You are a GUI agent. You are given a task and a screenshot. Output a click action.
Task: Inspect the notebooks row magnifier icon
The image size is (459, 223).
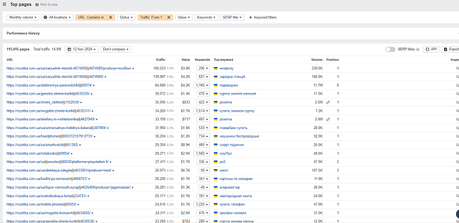click(457, 154)
